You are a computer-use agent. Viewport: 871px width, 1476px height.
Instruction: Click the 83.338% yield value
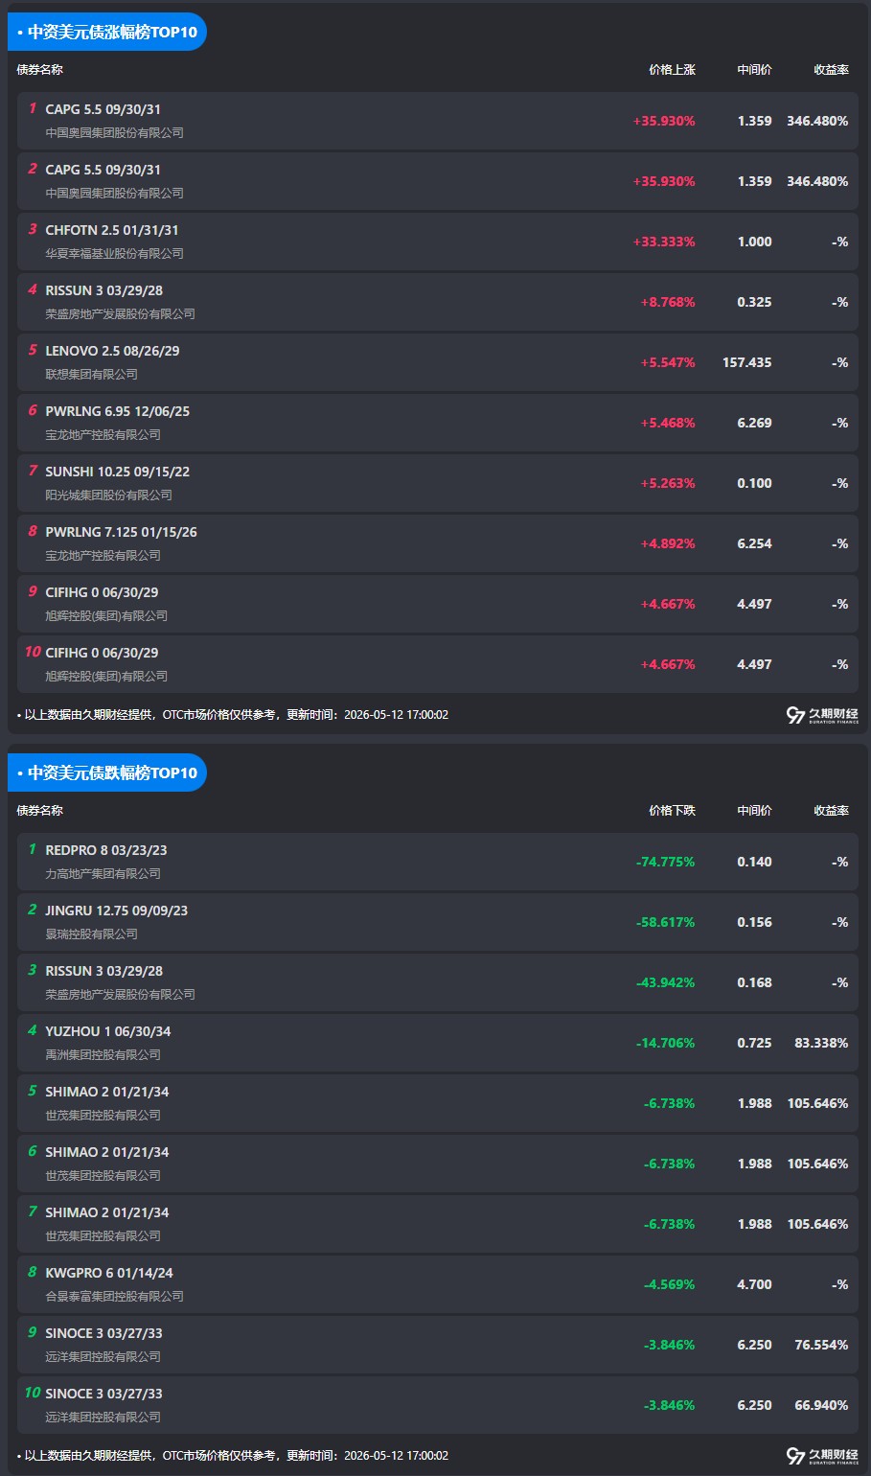[821, 1043]
